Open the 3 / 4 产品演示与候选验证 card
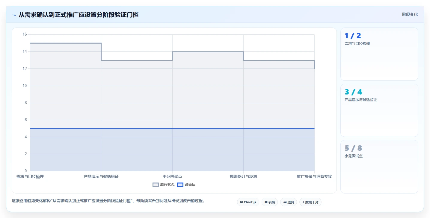The width and height of the screenshot is (430, 218). pyautogui.click(x=379, y=110)
